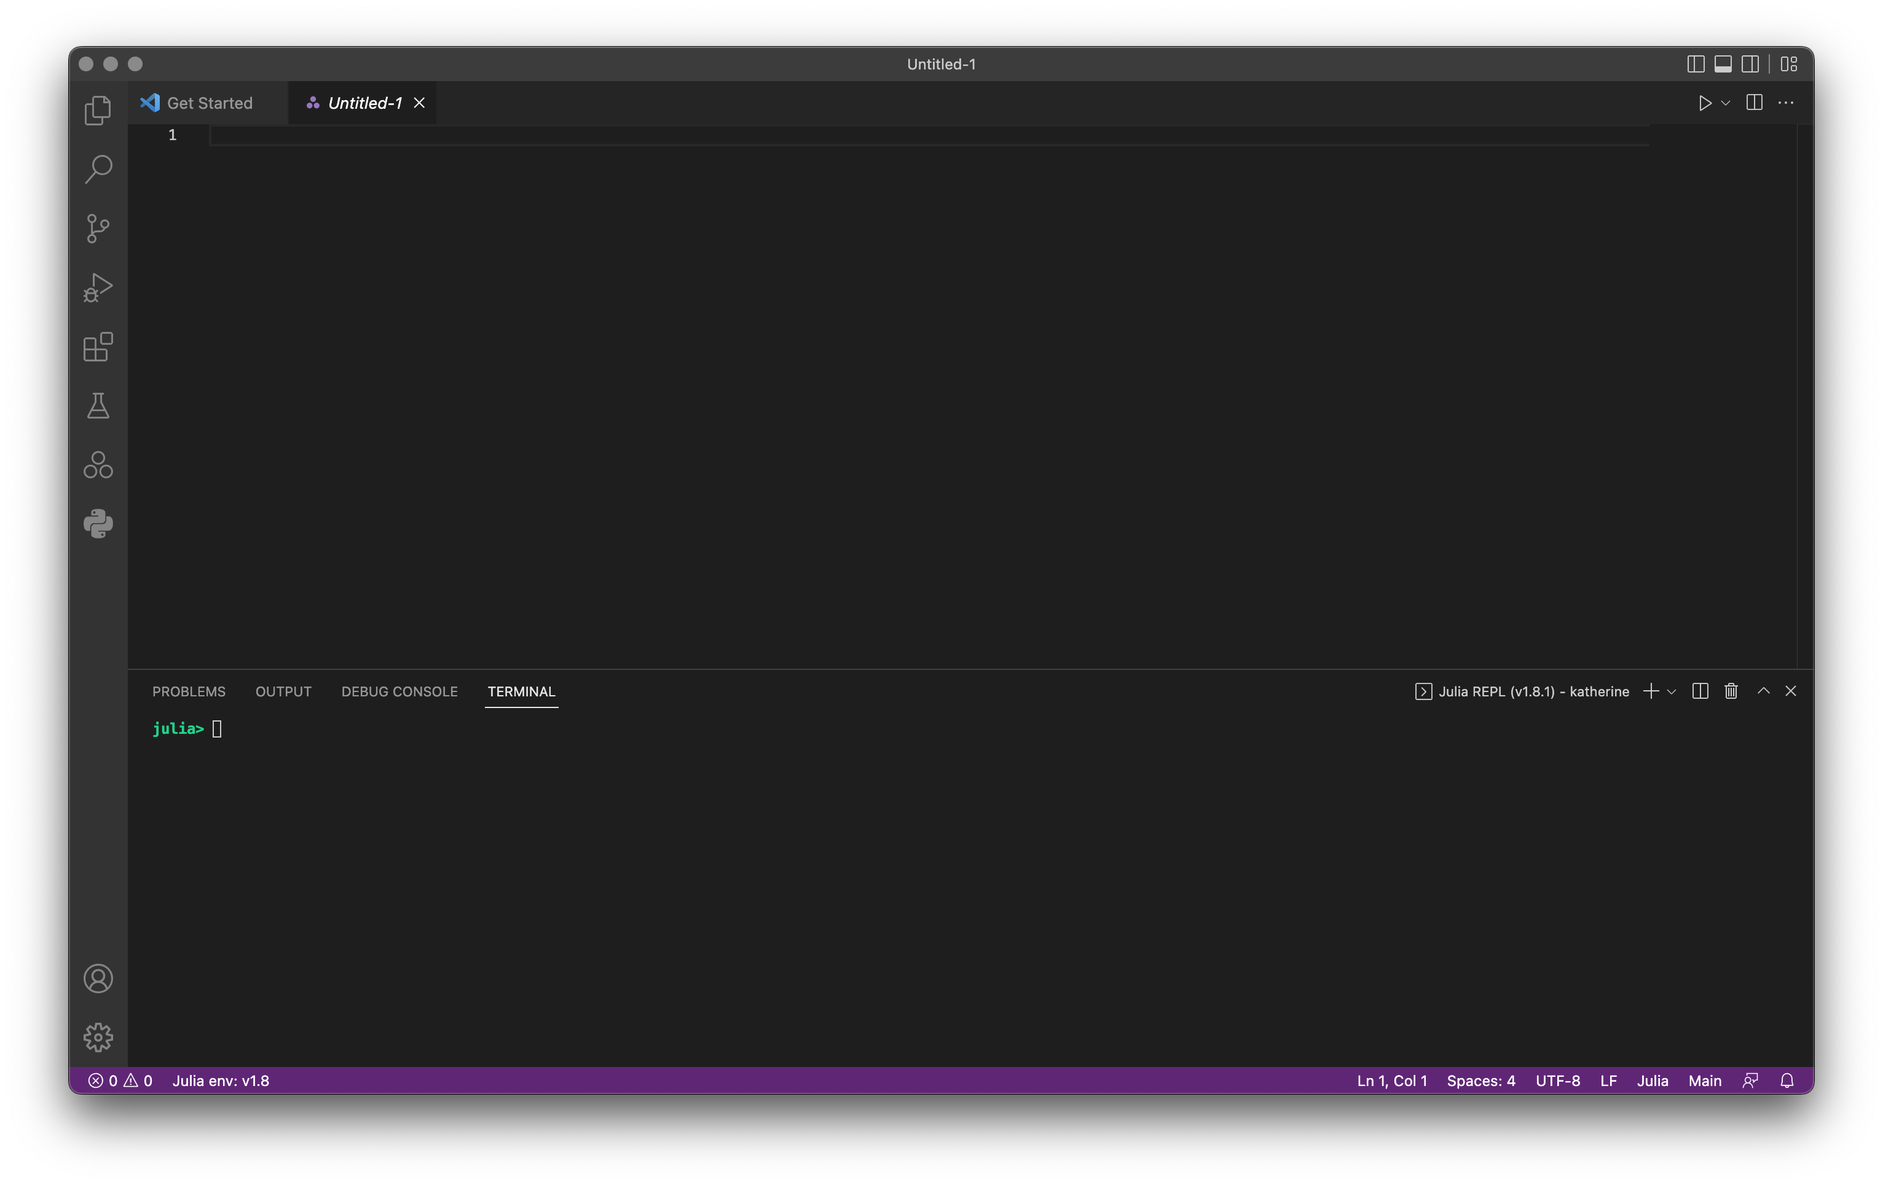Click the Julia REPL terminal name
Image resolution: width=1883 pixels, height=1185 pixels.
[1522, 691]
